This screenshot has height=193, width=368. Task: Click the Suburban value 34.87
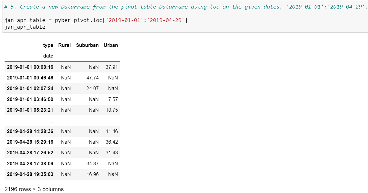pyautogui.click(x=93, y=163)
